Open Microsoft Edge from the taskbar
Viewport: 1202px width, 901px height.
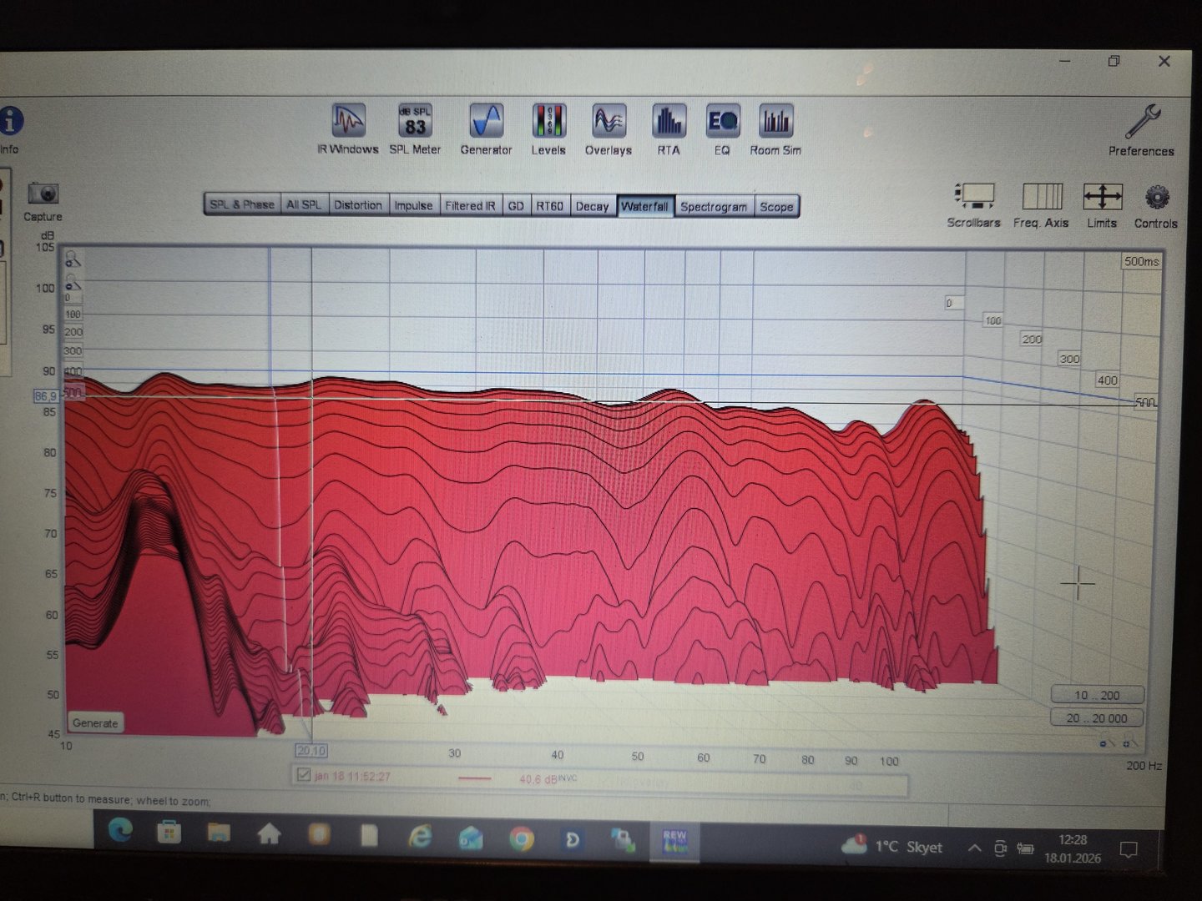(x=121, y=831)
